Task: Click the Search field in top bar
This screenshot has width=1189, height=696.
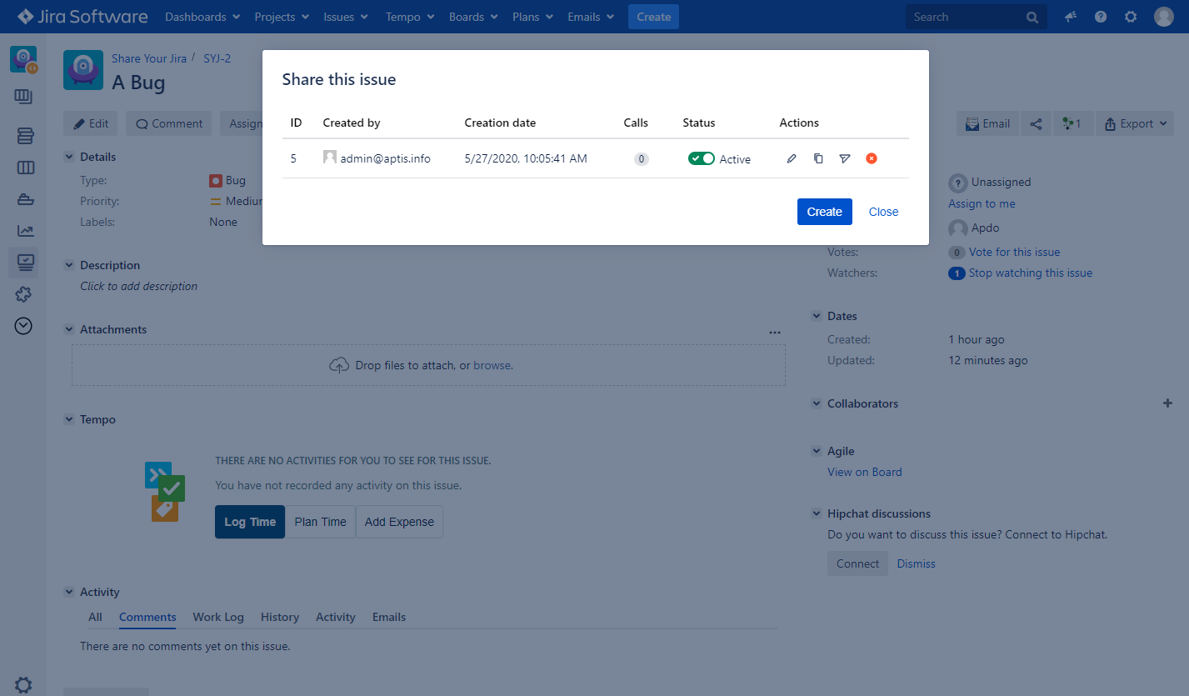Action: point(967,17)
